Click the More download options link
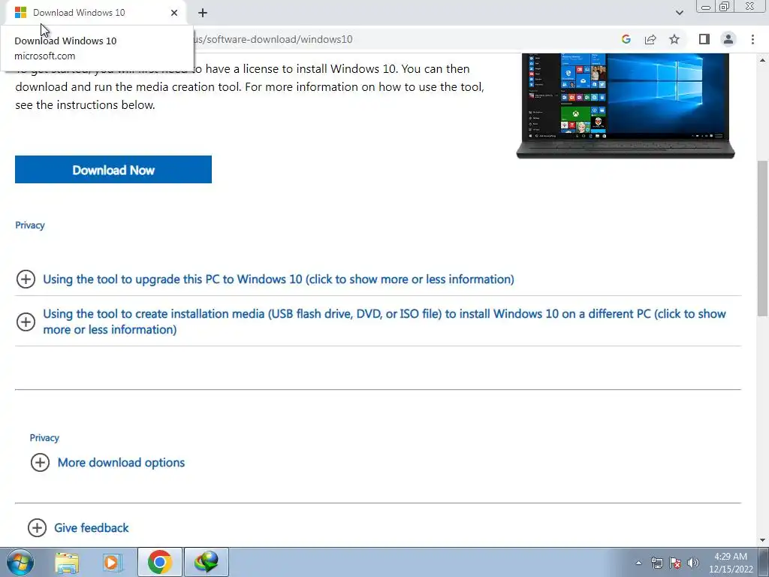769x577 pixels. point(121,463)
